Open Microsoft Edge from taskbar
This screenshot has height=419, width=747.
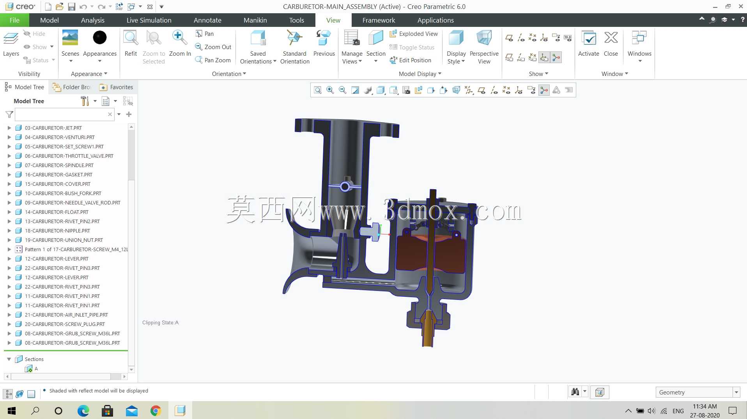pos(83,410)
